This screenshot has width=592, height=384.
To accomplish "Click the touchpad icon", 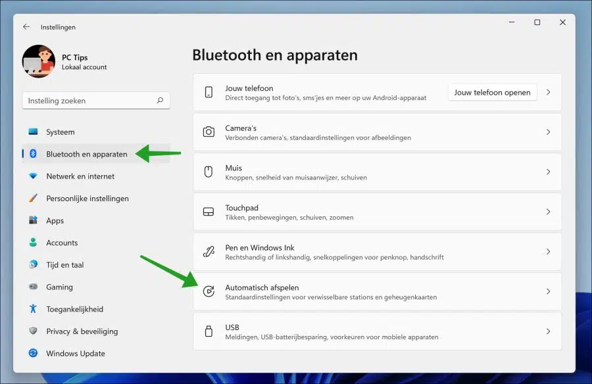I will click(209, 212).
